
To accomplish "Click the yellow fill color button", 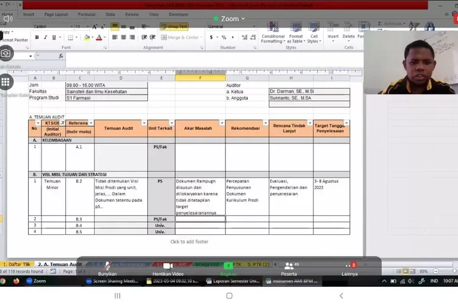I will 86,38.
